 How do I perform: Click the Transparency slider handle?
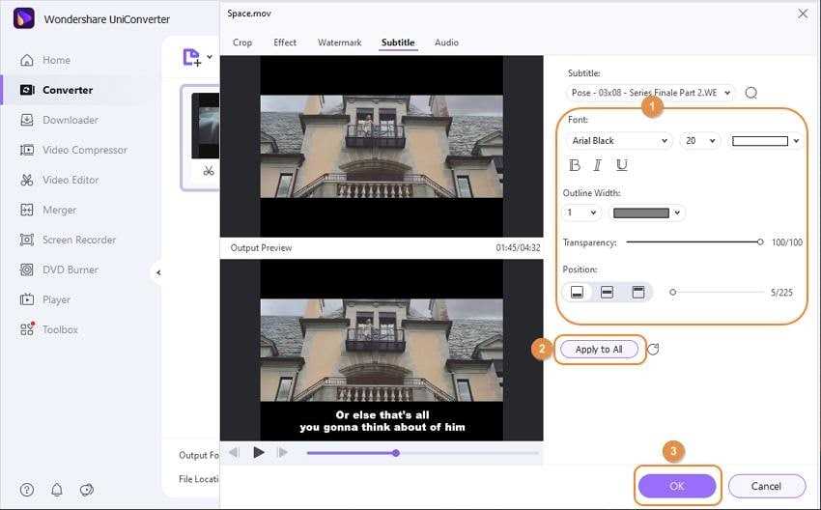point(760,242)
